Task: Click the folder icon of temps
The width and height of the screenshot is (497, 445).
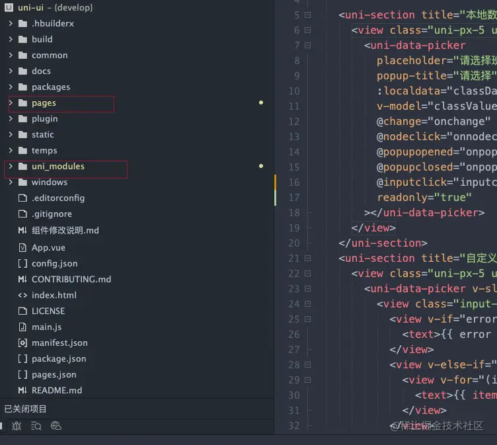Action: tap(22, 150)
